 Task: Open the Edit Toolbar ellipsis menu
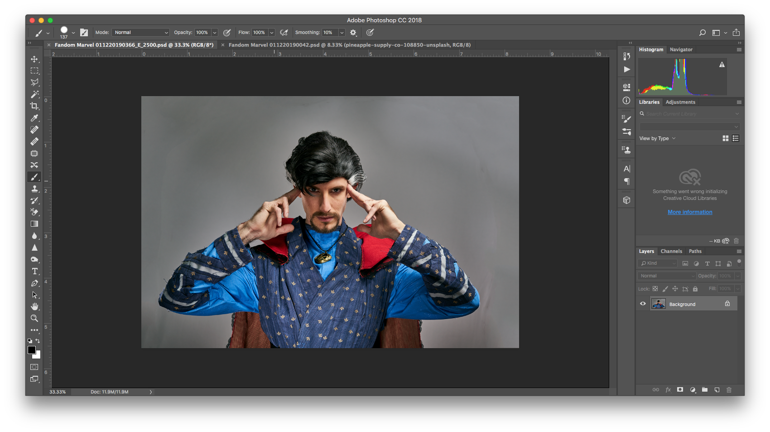(34, 330)
